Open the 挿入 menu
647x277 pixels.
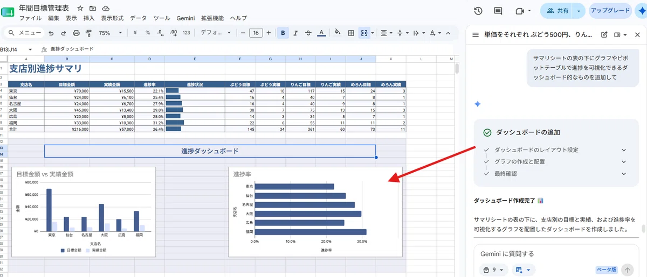(x=90, y=18)
